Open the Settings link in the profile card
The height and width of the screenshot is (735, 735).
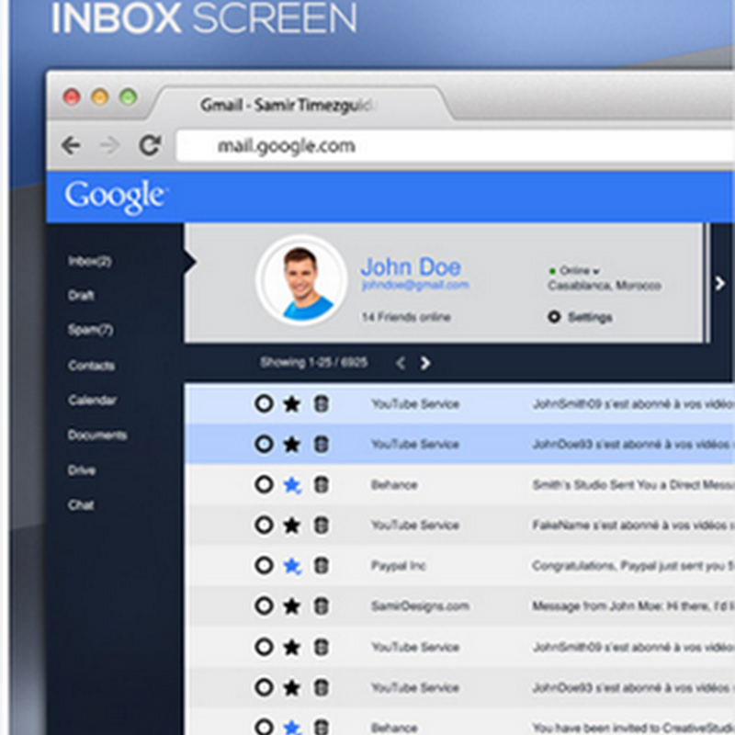[x=590, y=317]
